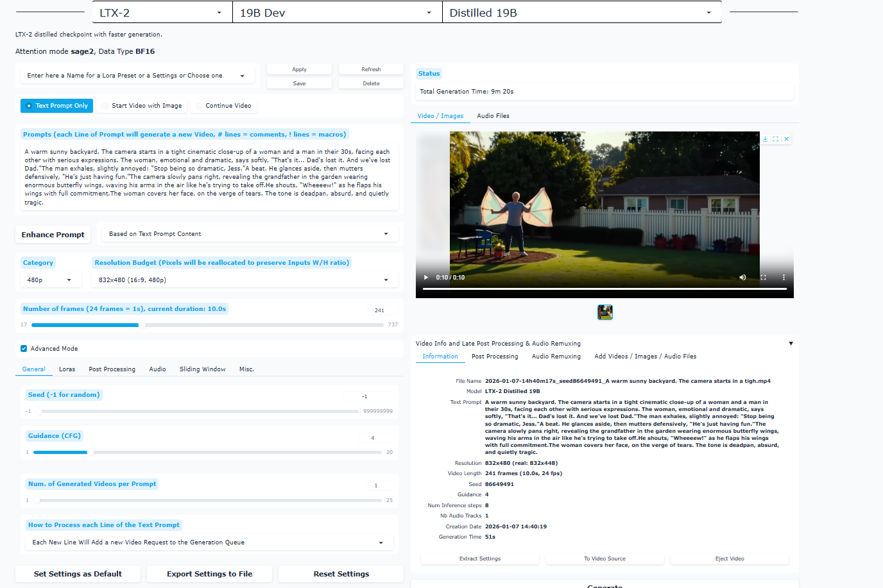
Task: Click the Reset Settings button
Action: click(x=341, y=574)
